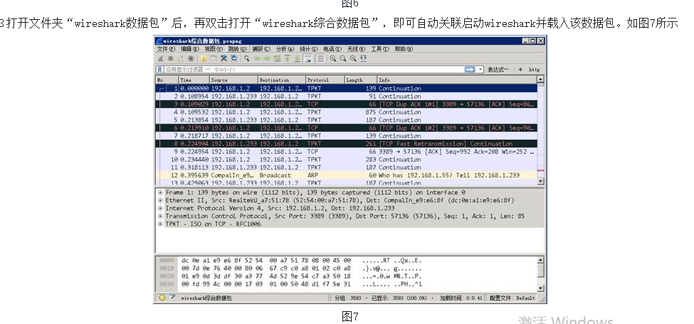Image resolution: width=694 pixels, height=324 pixels.
Task: Open the 统计 menu
Action: coord(308,49)
